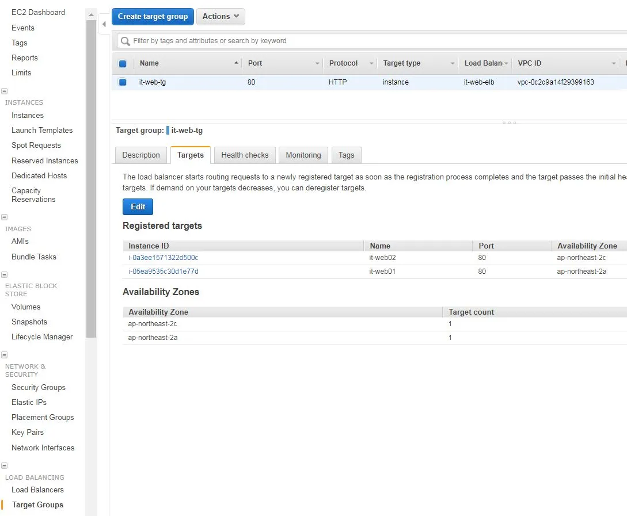Open Reports in the sidebar

pyautogui.click(x=24, y=58)
